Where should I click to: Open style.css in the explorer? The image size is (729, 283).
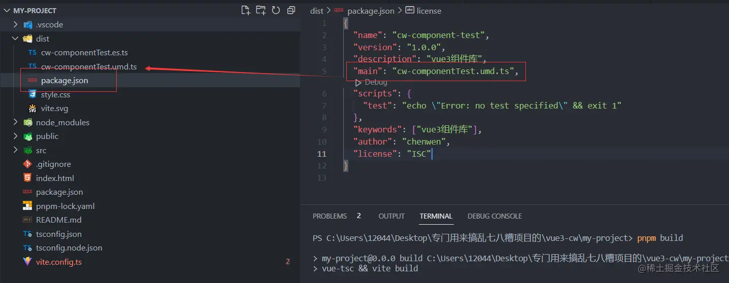(x=55, y=94)
